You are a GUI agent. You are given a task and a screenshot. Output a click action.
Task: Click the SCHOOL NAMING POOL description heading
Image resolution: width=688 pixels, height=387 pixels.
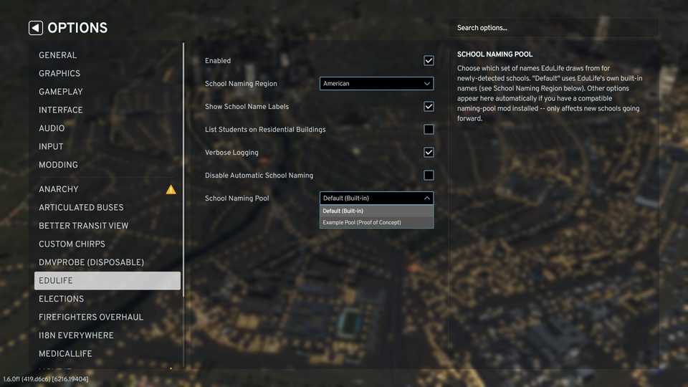(494, 54)
